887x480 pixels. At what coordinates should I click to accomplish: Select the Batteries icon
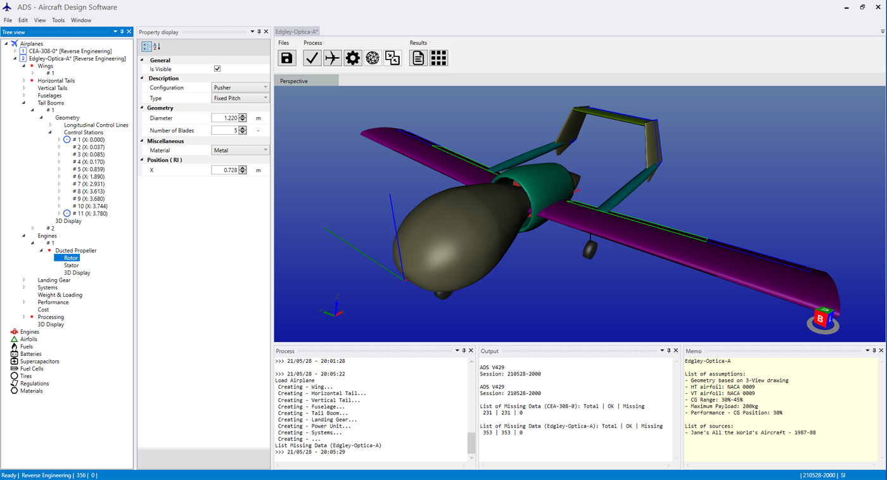point(14,354)
